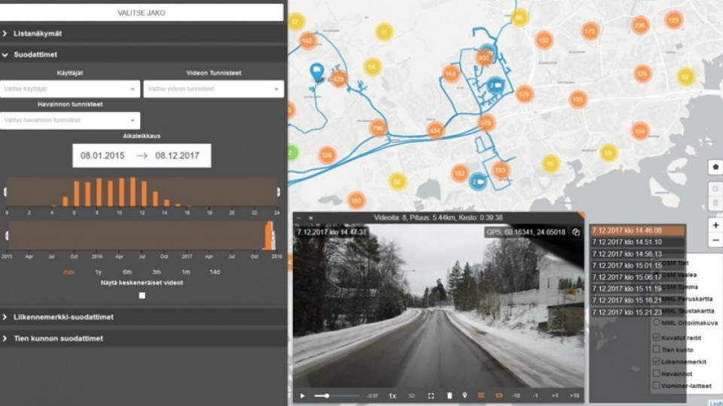Select the 7.12.2017 klo 14.51.10 video entry

pos(637,242)
